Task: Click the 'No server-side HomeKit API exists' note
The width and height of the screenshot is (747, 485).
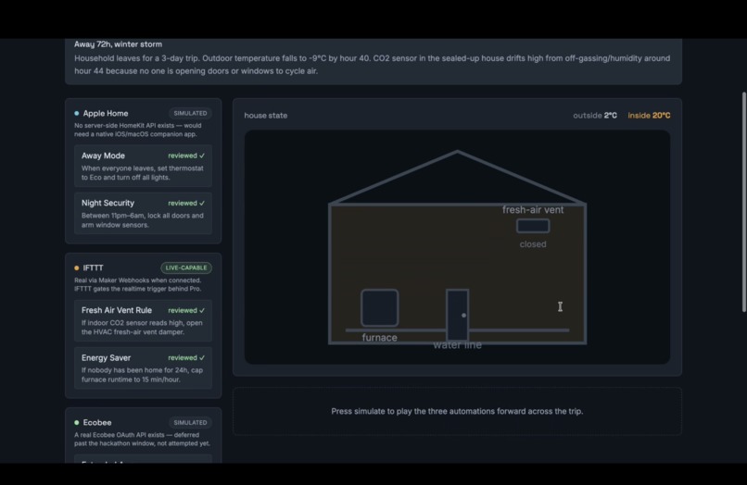Action: 138,130
